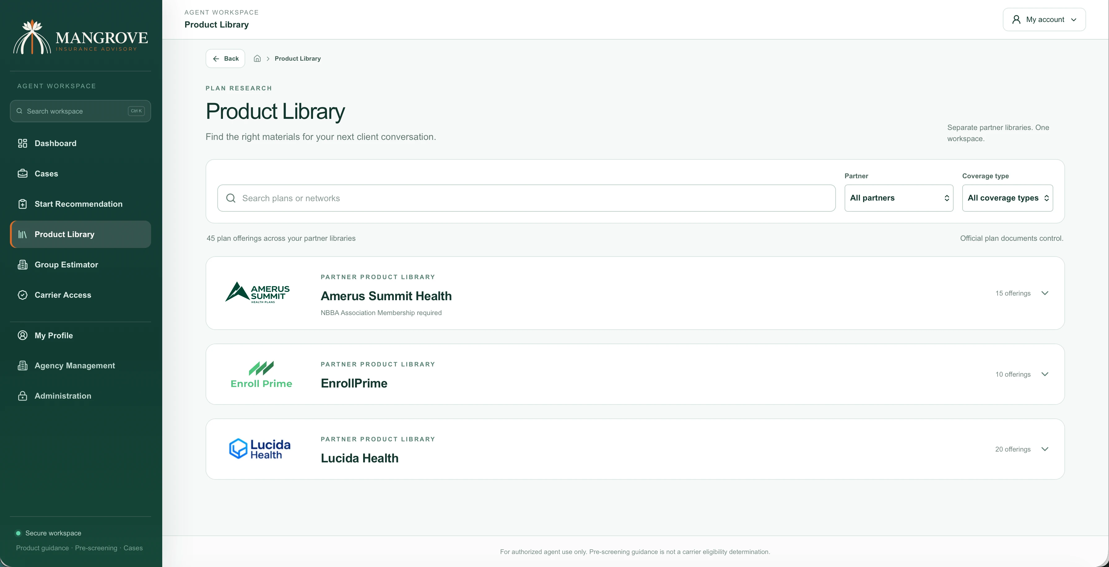Open the My account menu
This screenshot has width=1109, height=567.
(1044, 19)
